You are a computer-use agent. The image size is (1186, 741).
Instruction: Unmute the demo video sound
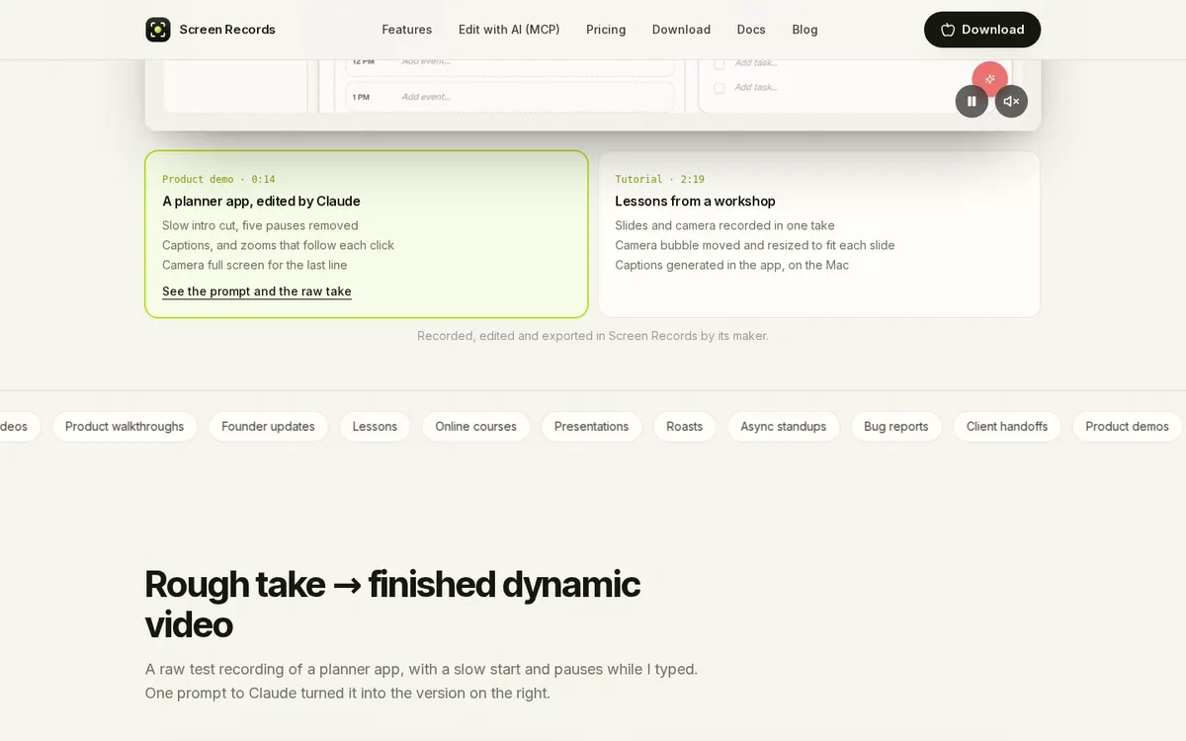[x=1011, y=101]
